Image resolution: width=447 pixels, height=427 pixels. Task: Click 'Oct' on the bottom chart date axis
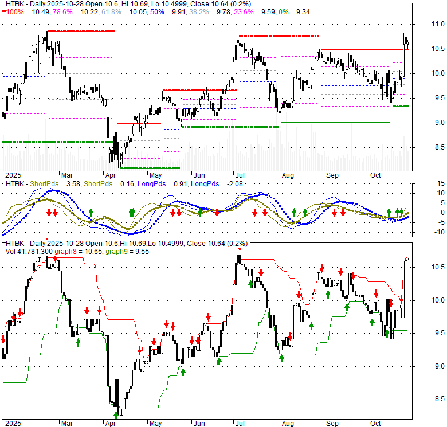coord(375,424)
